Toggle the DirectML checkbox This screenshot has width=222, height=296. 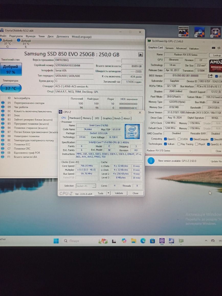point(212,139)
